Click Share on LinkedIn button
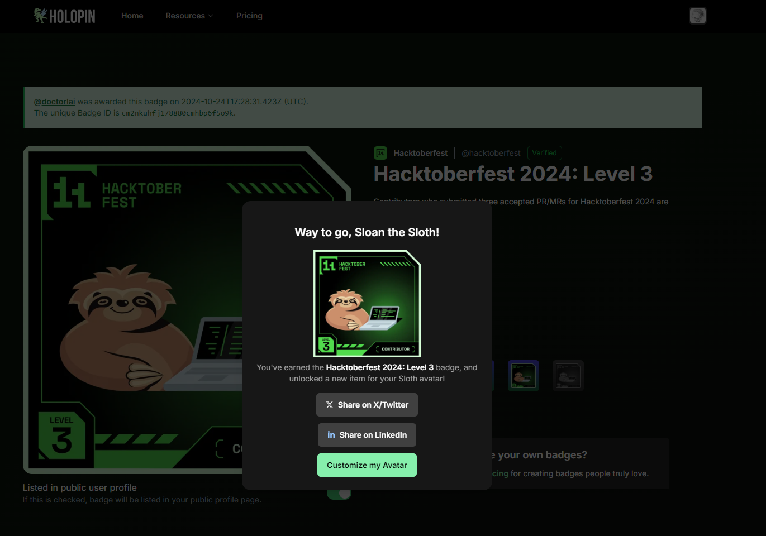The height and width of the screenshot is (536, 766). (x=367, y=435)
